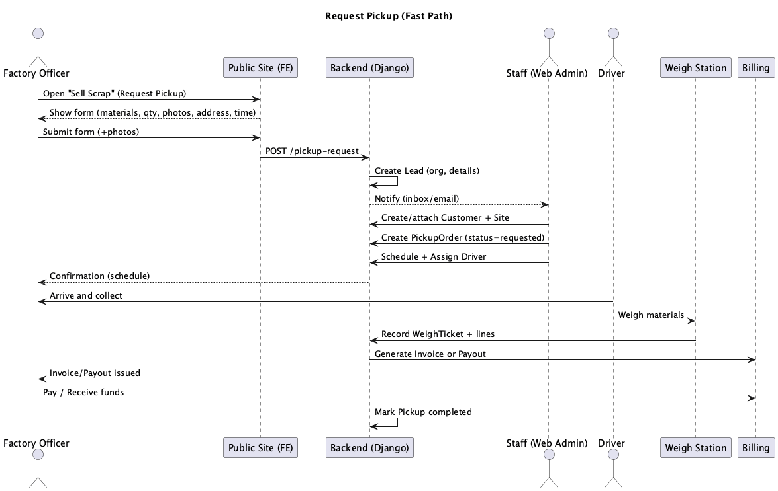Viewport: 778px width, 491px height.
Task: Select the top "Public Site (FE)" participant box
Action: coord(260,68)
